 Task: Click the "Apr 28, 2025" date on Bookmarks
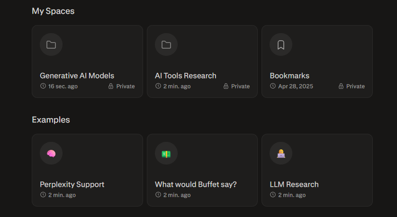click(x=295, y=87)
